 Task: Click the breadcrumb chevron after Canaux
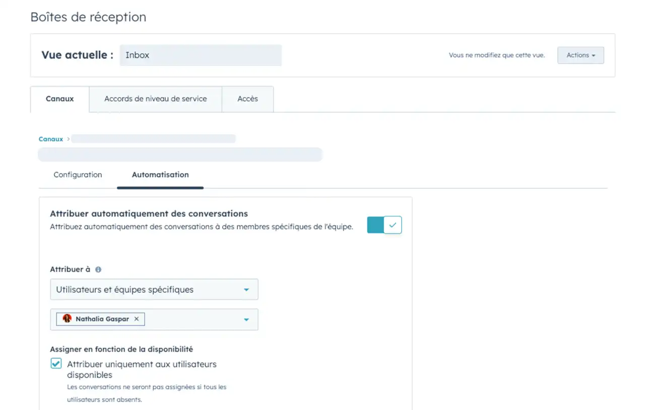pos(68,139)
